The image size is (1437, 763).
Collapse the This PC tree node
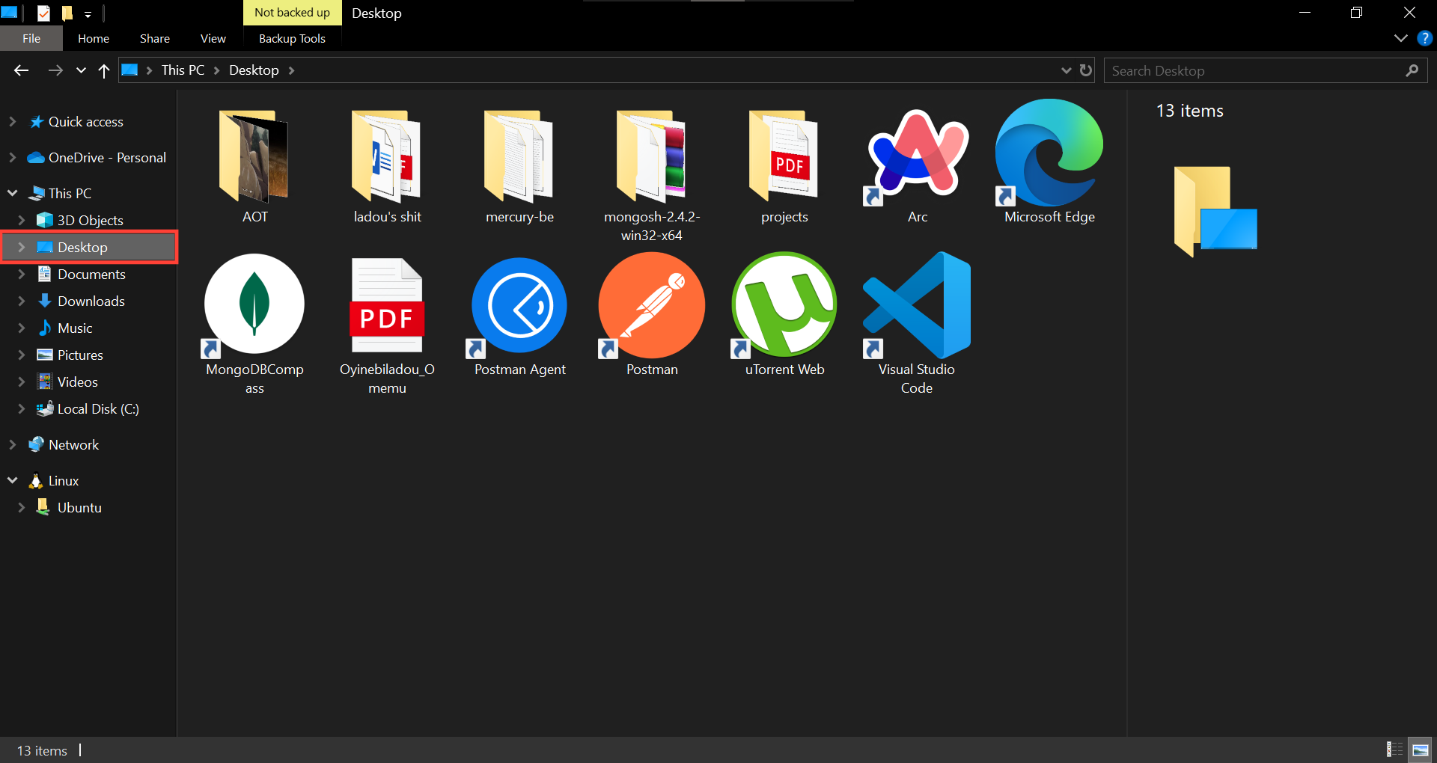[12, 193]
